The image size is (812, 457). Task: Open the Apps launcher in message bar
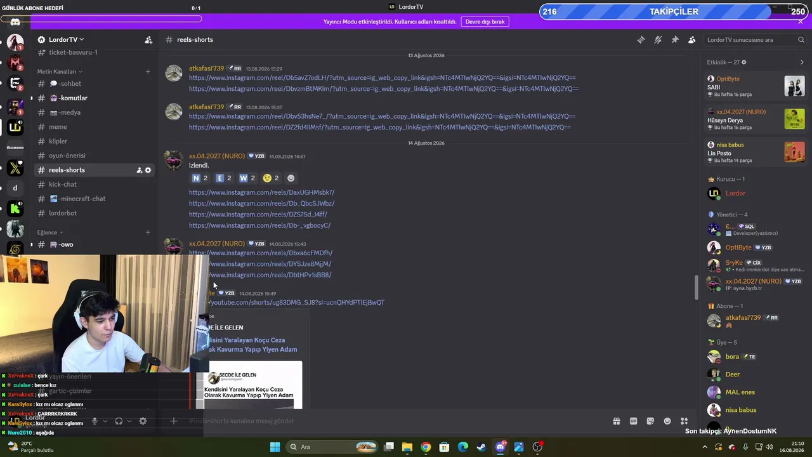coord(684,421)
